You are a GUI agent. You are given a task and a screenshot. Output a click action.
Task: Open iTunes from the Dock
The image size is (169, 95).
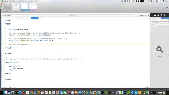(x=72, y=93)
